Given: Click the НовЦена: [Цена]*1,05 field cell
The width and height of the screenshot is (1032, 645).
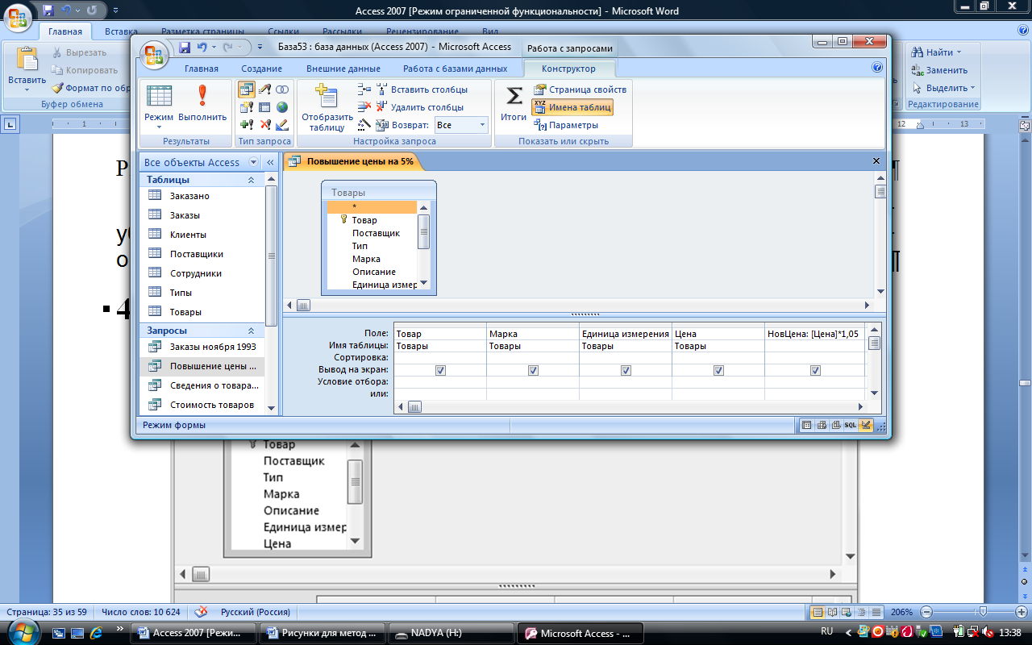Looking at the screenshot, I should click(x=814, y=333).
